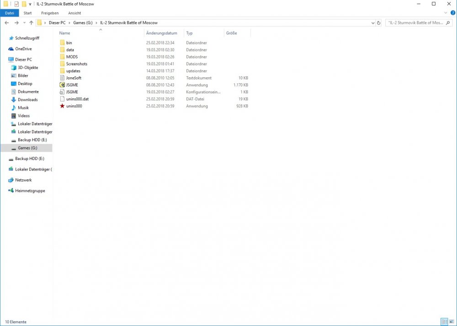Select the unins000 red star icon
The height and width of the screenshot is (326, 457).
click(x=62, y=106)
